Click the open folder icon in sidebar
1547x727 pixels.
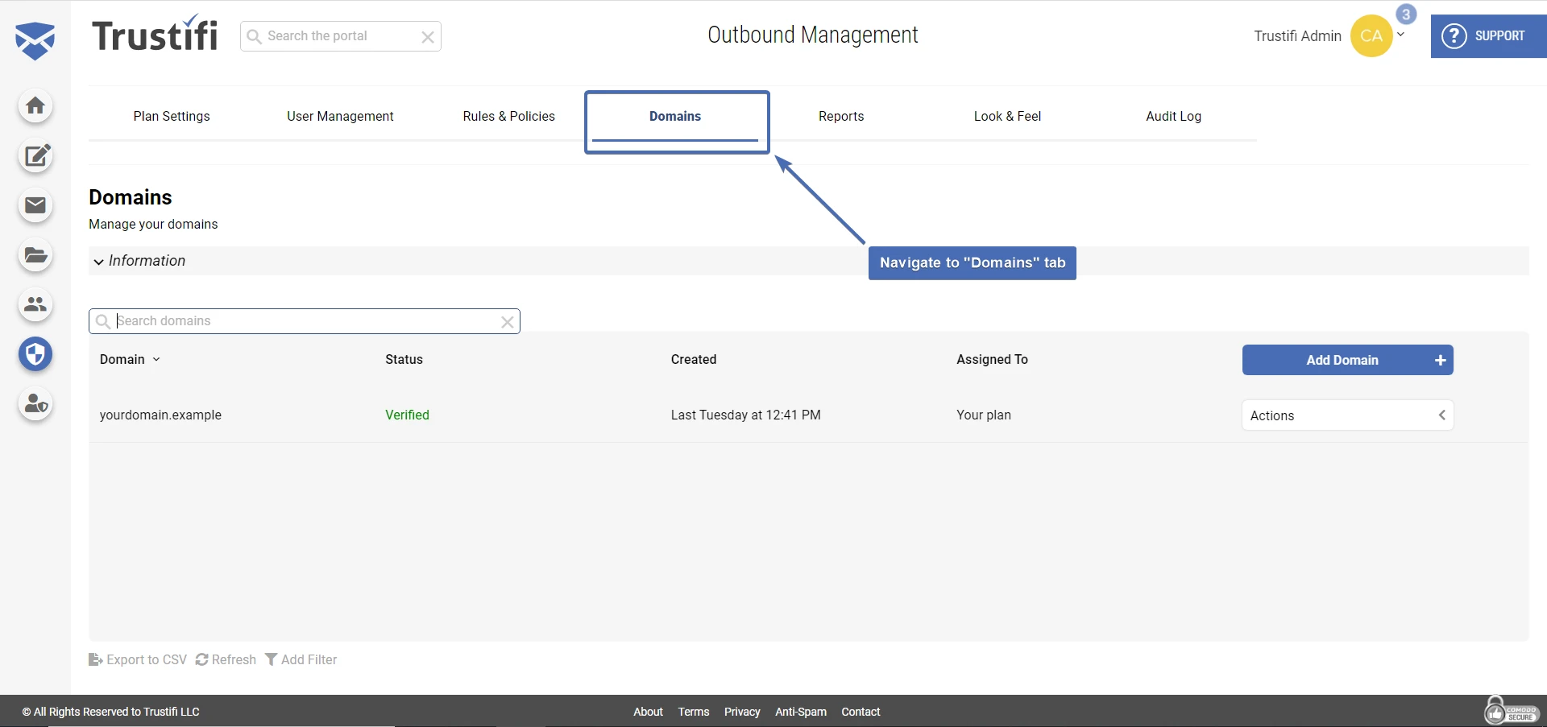click(x=35, y=256)
